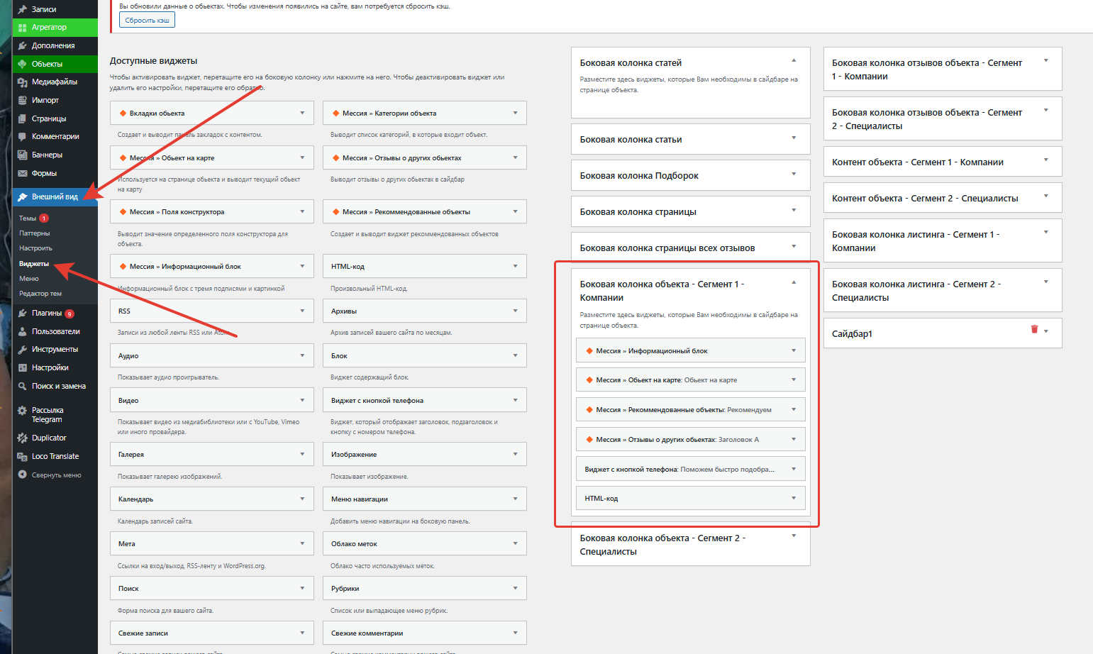Click the Плагины plug icon in sidebar
The height and width of the screenshot is (654, 1093).
(x=23, y=314)
